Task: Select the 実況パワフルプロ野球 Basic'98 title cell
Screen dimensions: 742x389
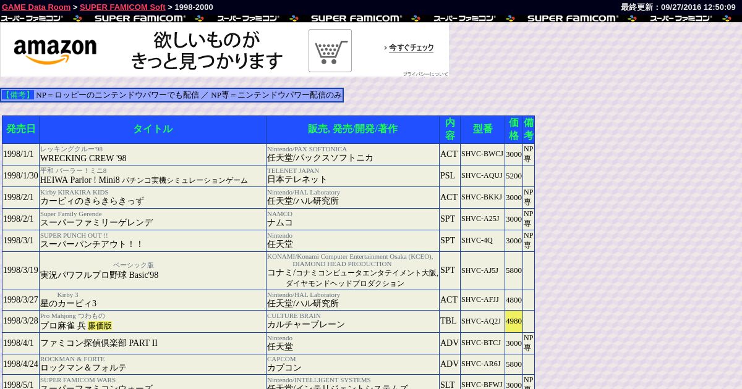Action: point(153,270)
